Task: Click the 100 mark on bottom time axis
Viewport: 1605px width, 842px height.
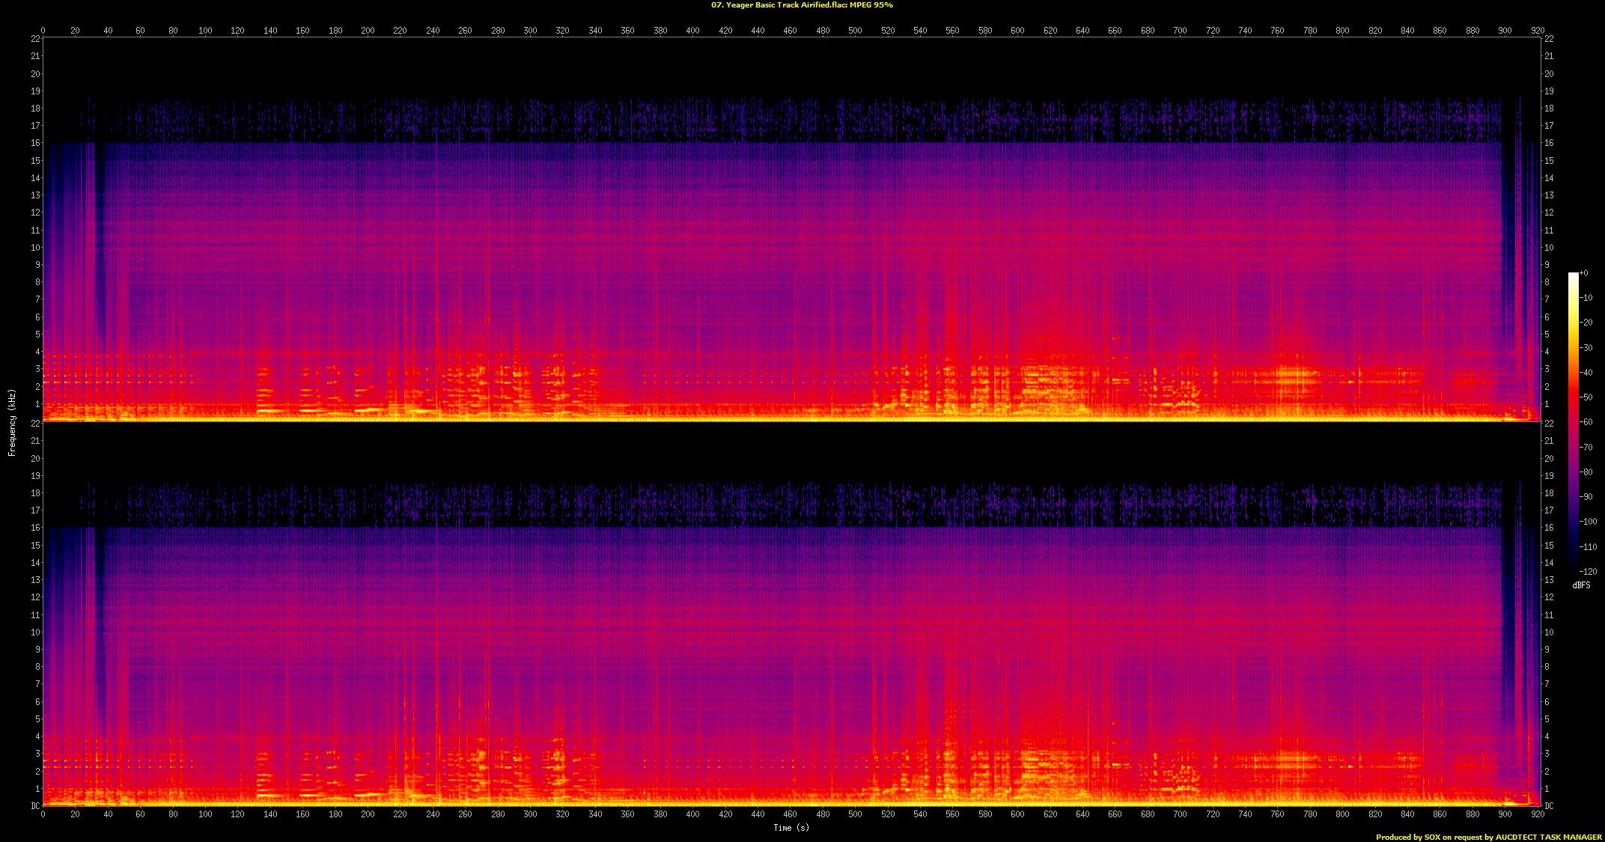Action: tap(205, 814)
